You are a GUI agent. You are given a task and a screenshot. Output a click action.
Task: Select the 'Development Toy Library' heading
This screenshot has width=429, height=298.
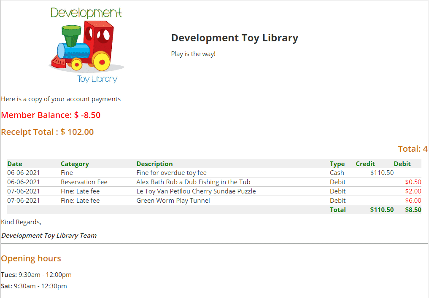tap(235, 38)
